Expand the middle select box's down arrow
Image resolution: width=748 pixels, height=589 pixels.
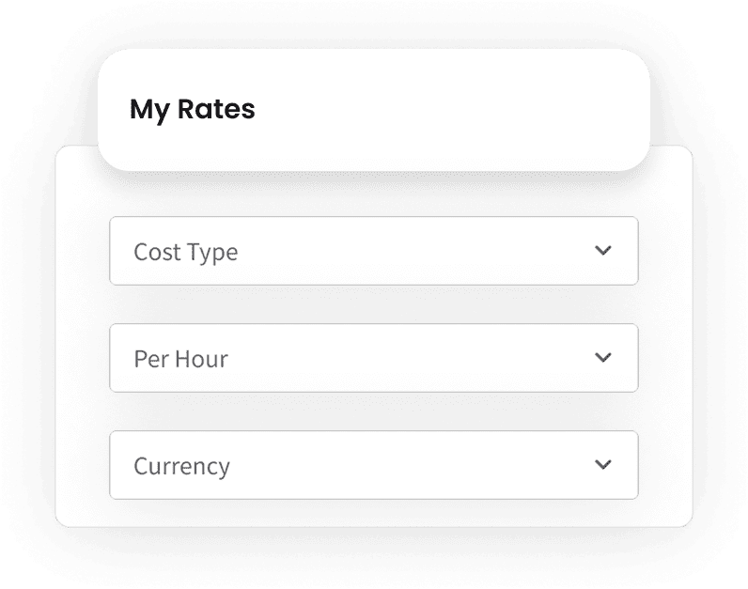[603, 358]
